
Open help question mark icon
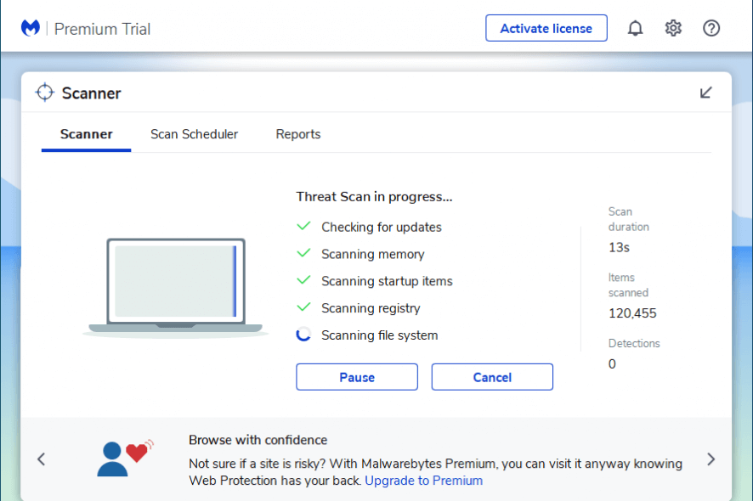(711, 28)
